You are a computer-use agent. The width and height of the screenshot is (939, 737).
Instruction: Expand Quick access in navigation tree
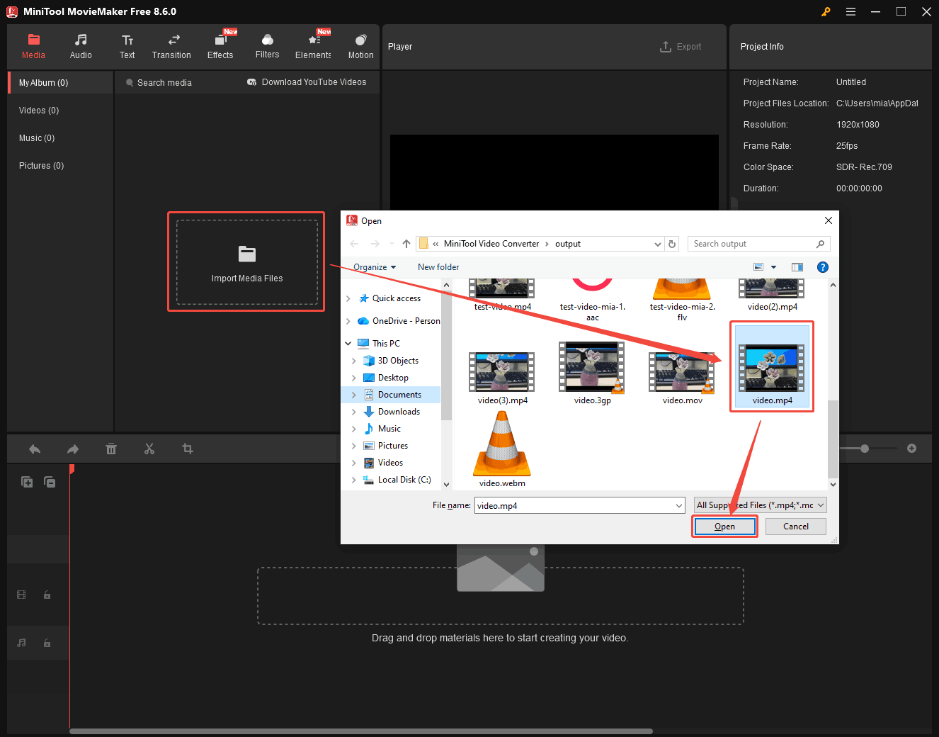click(348, 298)
